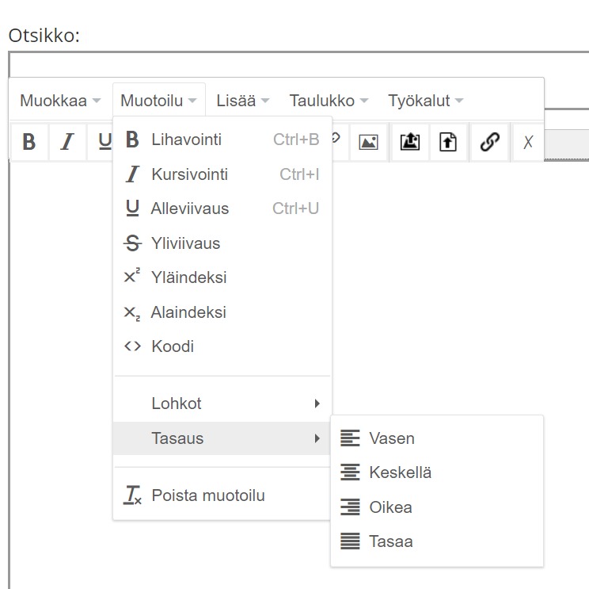Click the upload file toolbar icon
The image size is (589, 589).
pos(448,142)
